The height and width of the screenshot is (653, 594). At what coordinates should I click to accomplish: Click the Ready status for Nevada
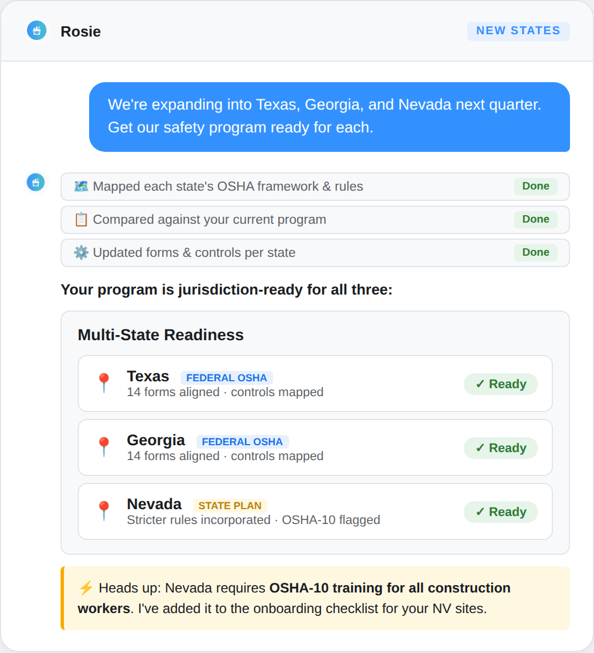click(501, 512)
